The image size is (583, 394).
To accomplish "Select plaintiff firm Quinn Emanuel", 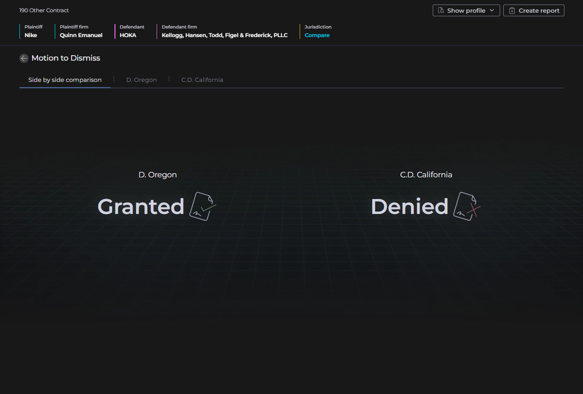I will coord(81,35).
